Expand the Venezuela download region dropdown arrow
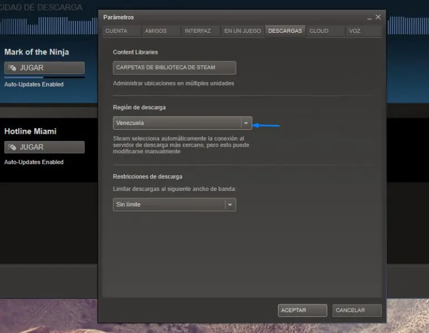This screenshot has width=429, height=333. pyautogui.click(x=246, y=123)
